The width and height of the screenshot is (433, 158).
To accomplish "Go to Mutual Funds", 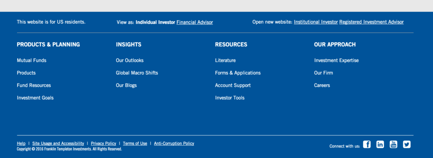I will click(31, 60).
